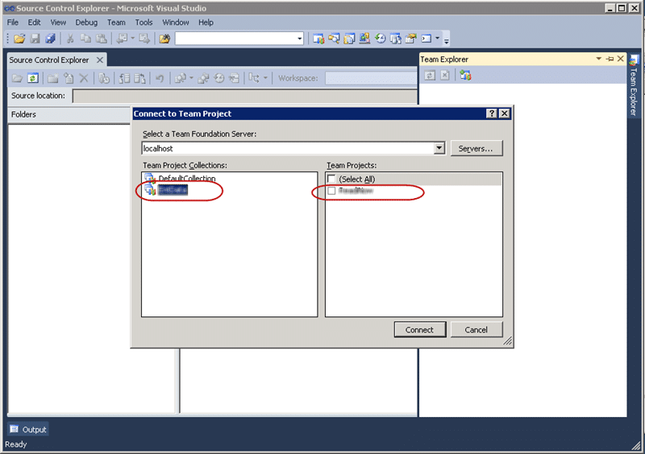Image resolution: width=645 pixels, height=454 pixels.
Task: Open the View menu
Action: point(58,23)
